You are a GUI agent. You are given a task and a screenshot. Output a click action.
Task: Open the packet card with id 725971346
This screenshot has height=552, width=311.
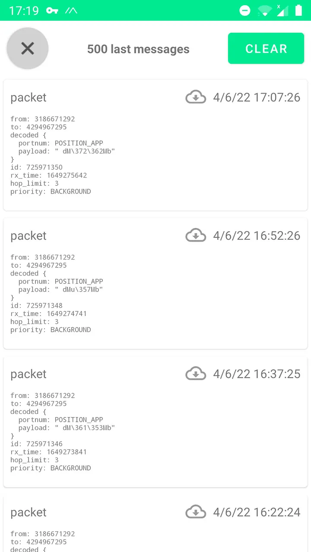(155, 422)
